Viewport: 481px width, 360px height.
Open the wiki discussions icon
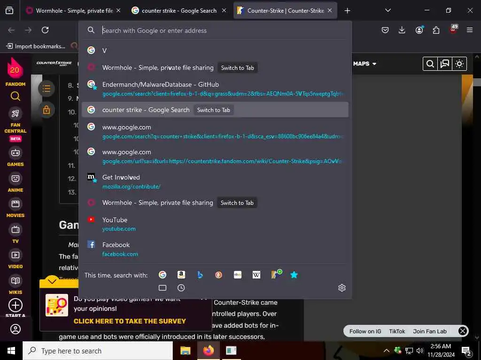tap(444, 64)
